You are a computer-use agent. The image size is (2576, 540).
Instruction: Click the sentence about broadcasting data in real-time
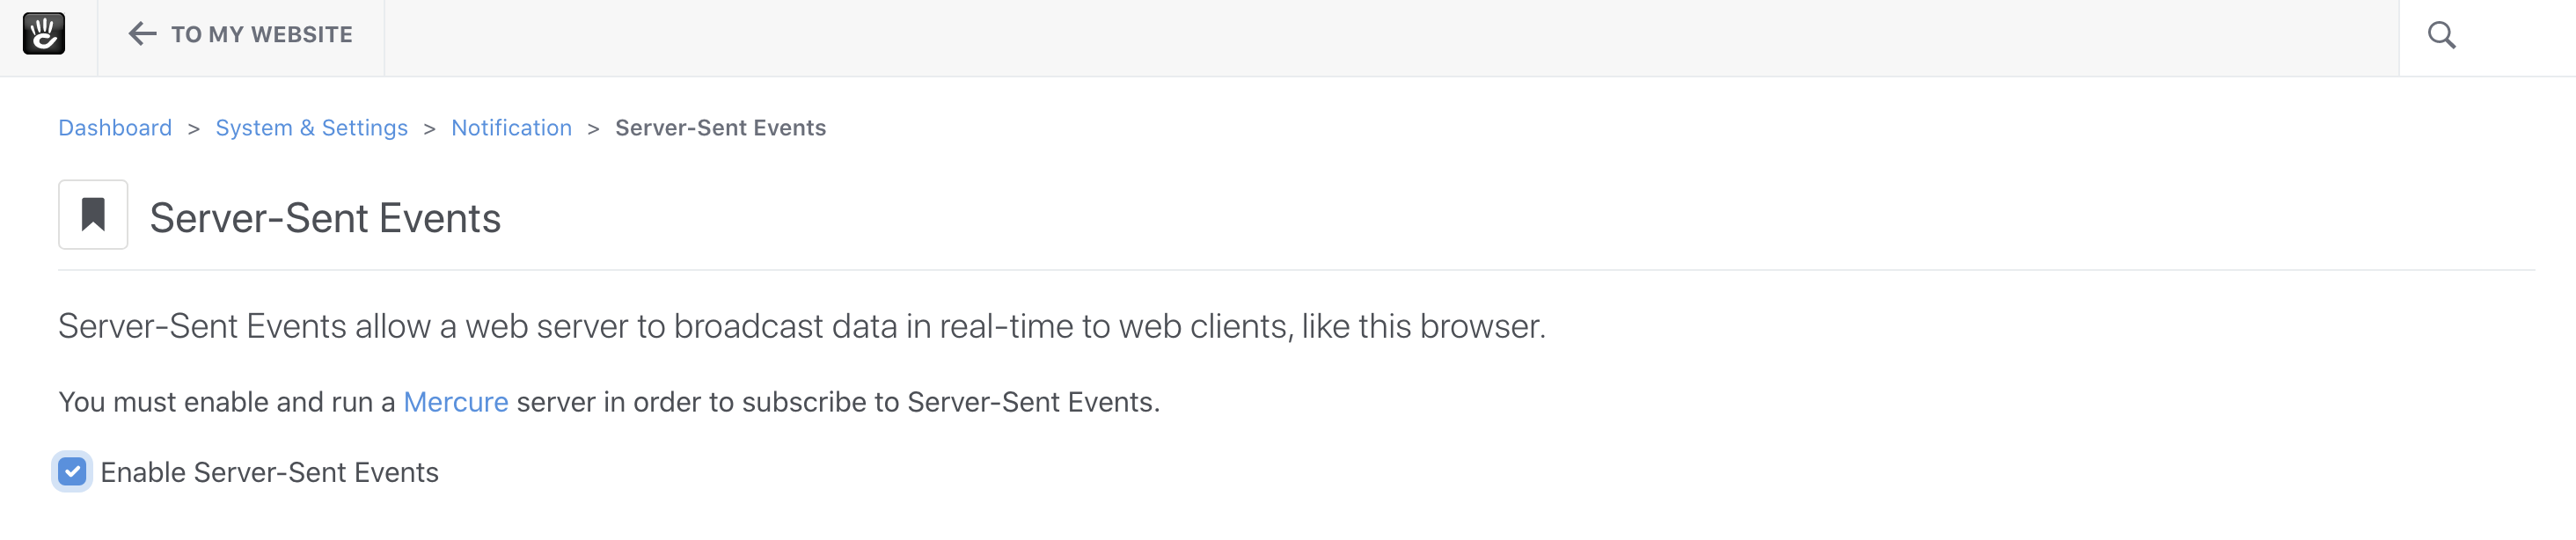[802, 327]
